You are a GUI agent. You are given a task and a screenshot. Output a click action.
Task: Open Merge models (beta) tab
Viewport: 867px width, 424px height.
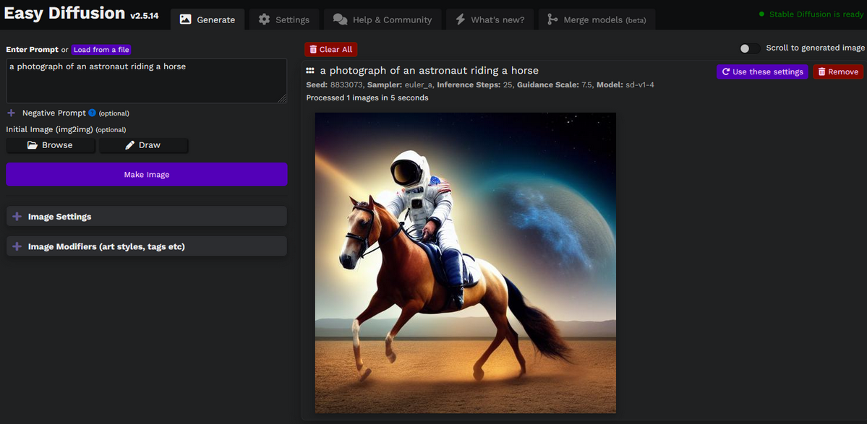[597, 20]
